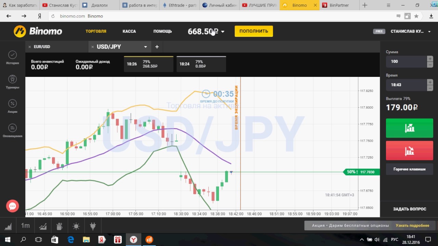Viewport: 438px width, 246px height.
Task: Increase the Время value with plus
Action: (x=430, y=82)
